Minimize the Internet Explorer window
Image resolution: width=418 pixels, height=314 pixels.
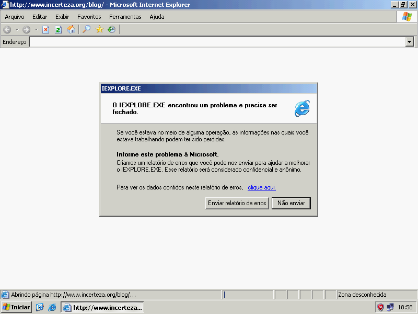(394, 5)
